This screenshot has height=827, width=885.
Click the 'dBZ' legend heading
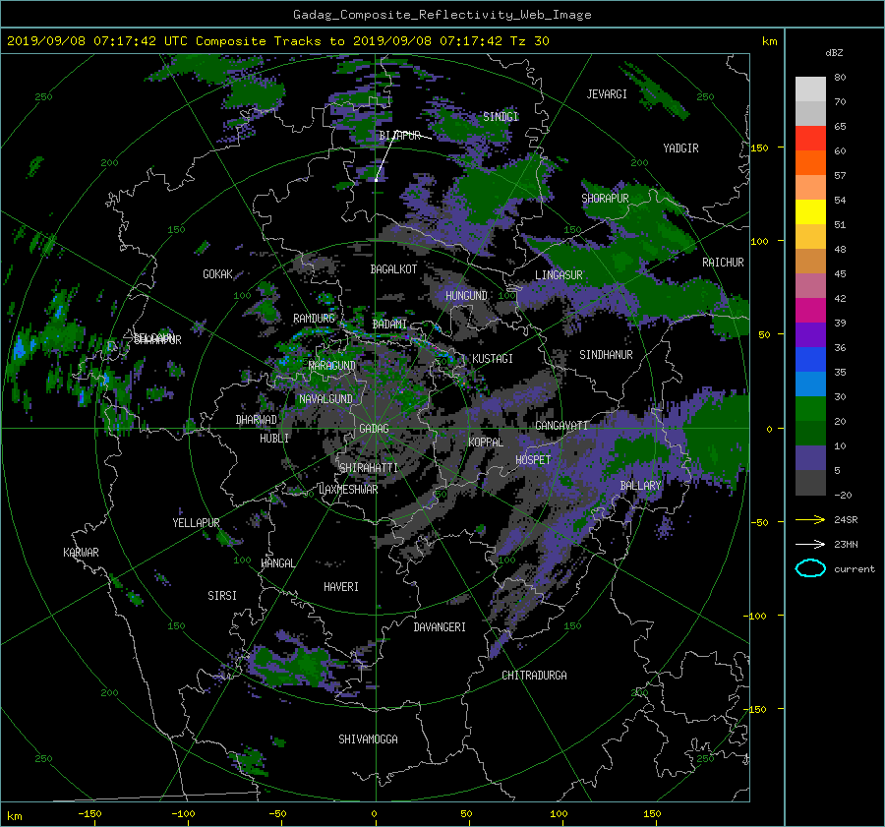[x=834, y=52]
